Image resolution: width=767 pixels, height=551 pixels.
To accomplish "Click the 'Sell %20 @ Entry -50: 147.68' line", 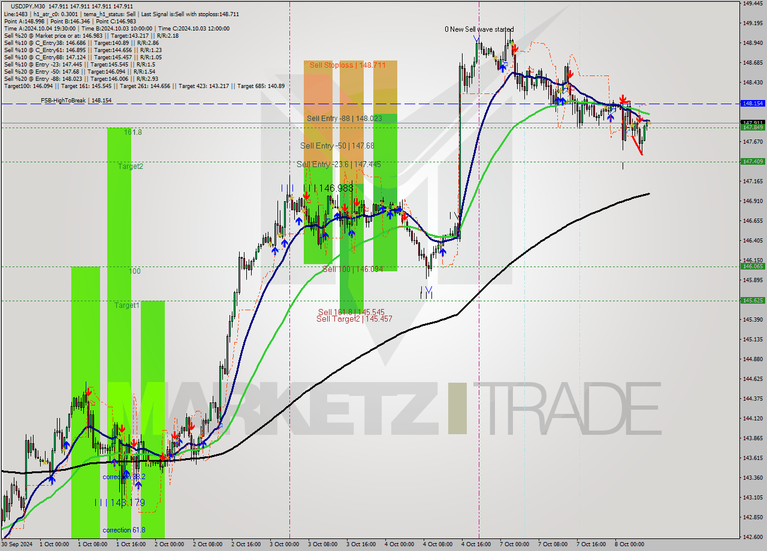I will [80, 71].
